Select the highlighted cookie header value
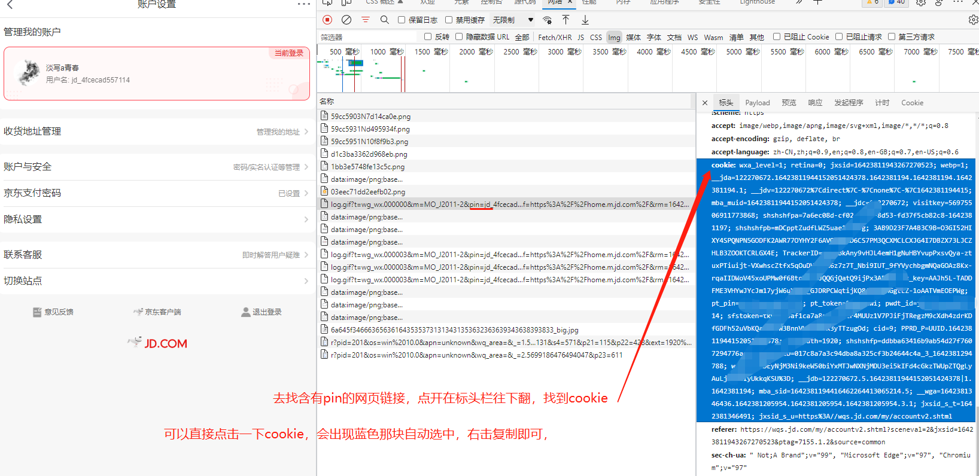The width and height of the screenshot is (979, 476). (x=836, y=290)
